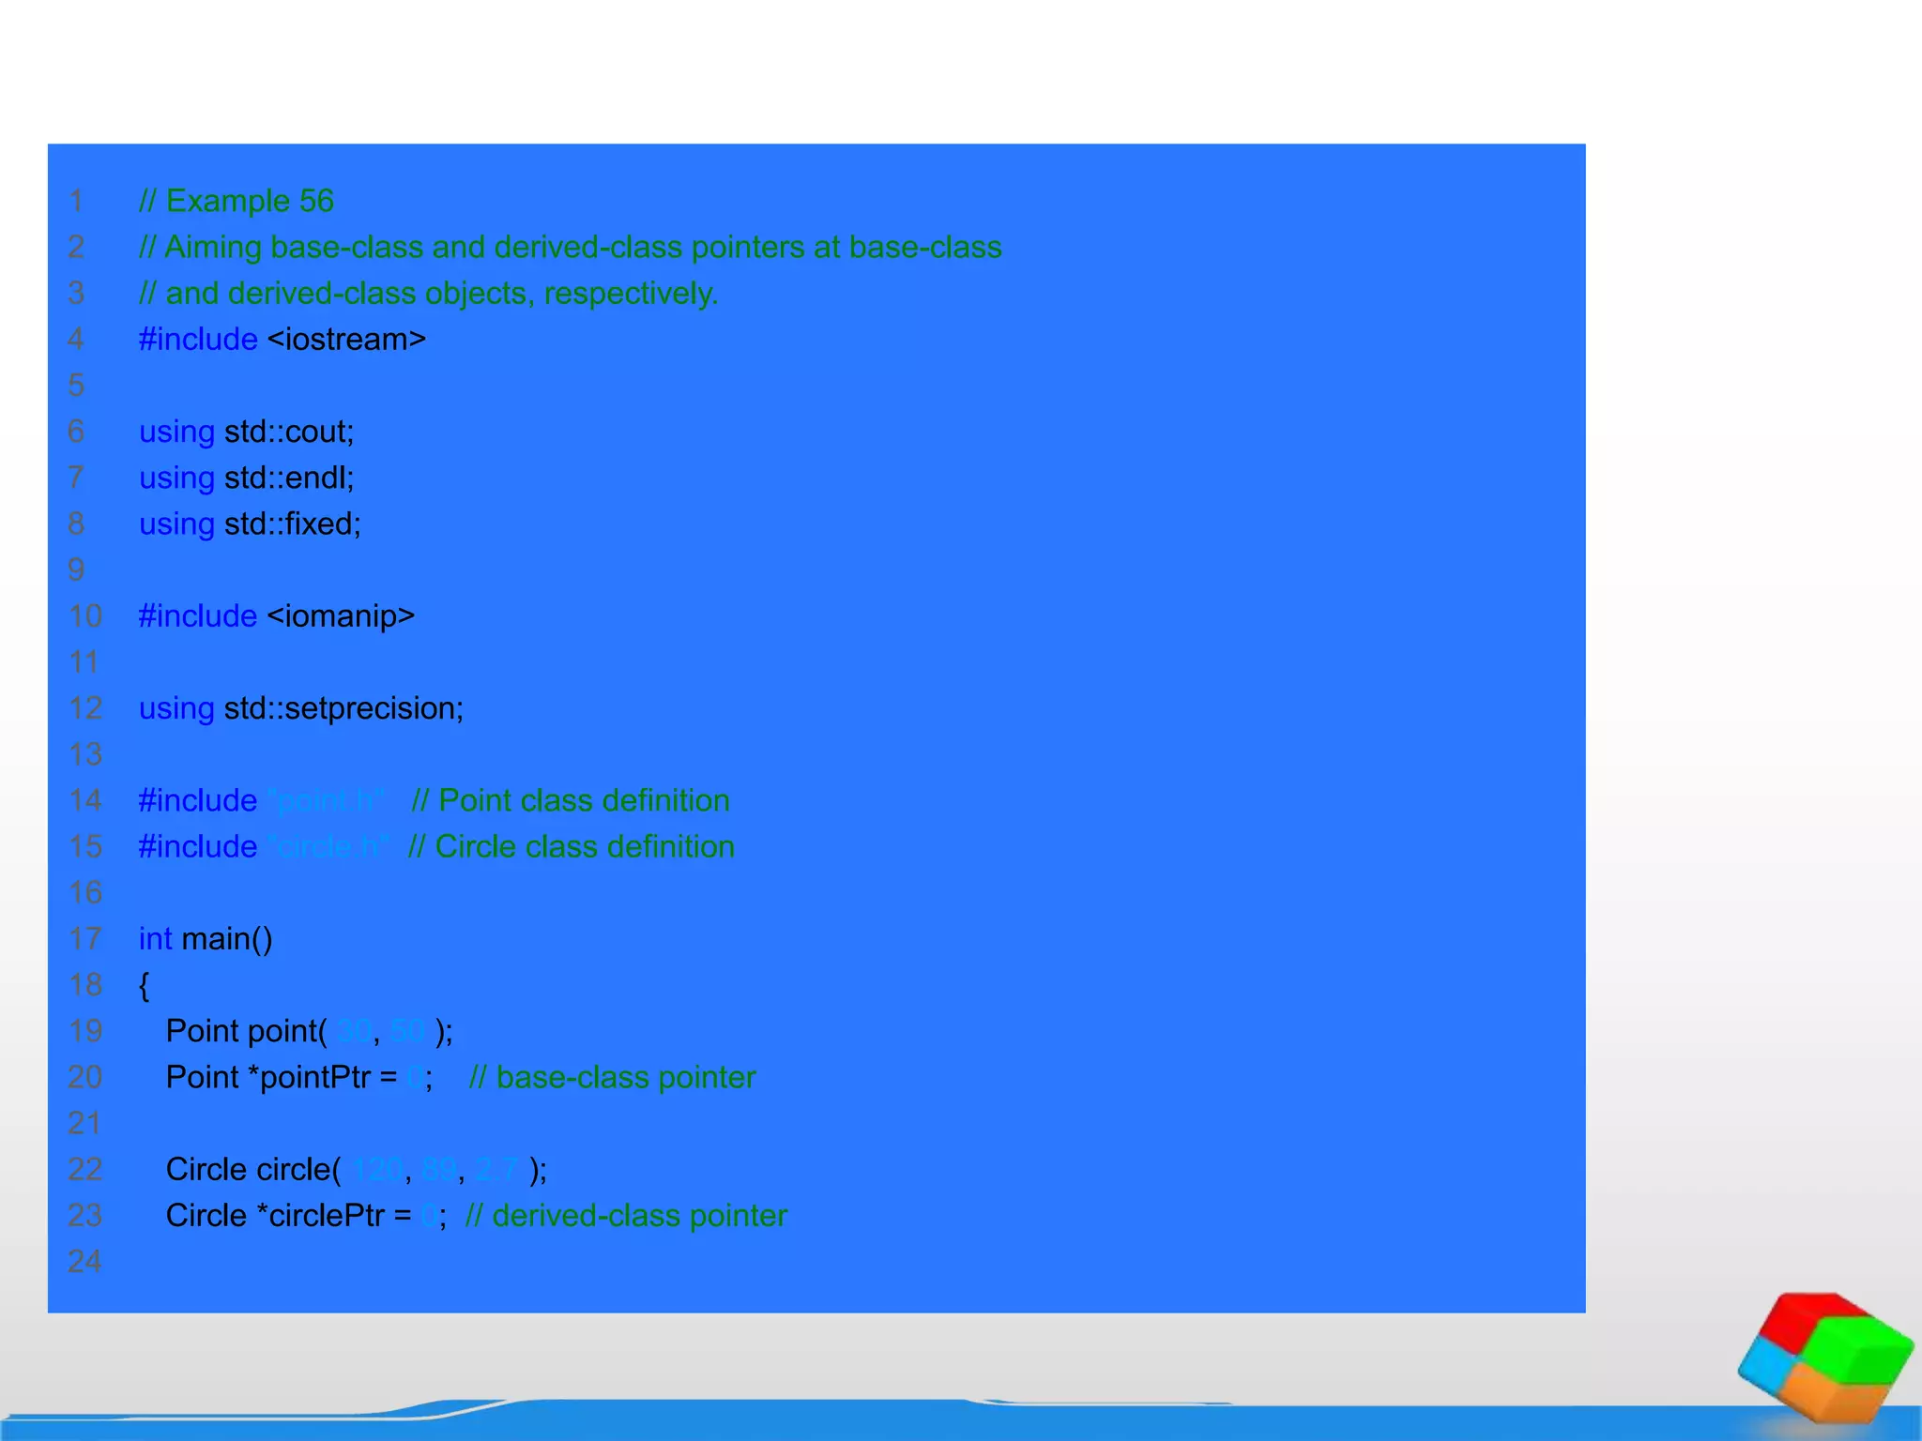This screenshot has height=1441, width=1922.
Task: Click the opening brace on line 18
Action: [145, 985]
